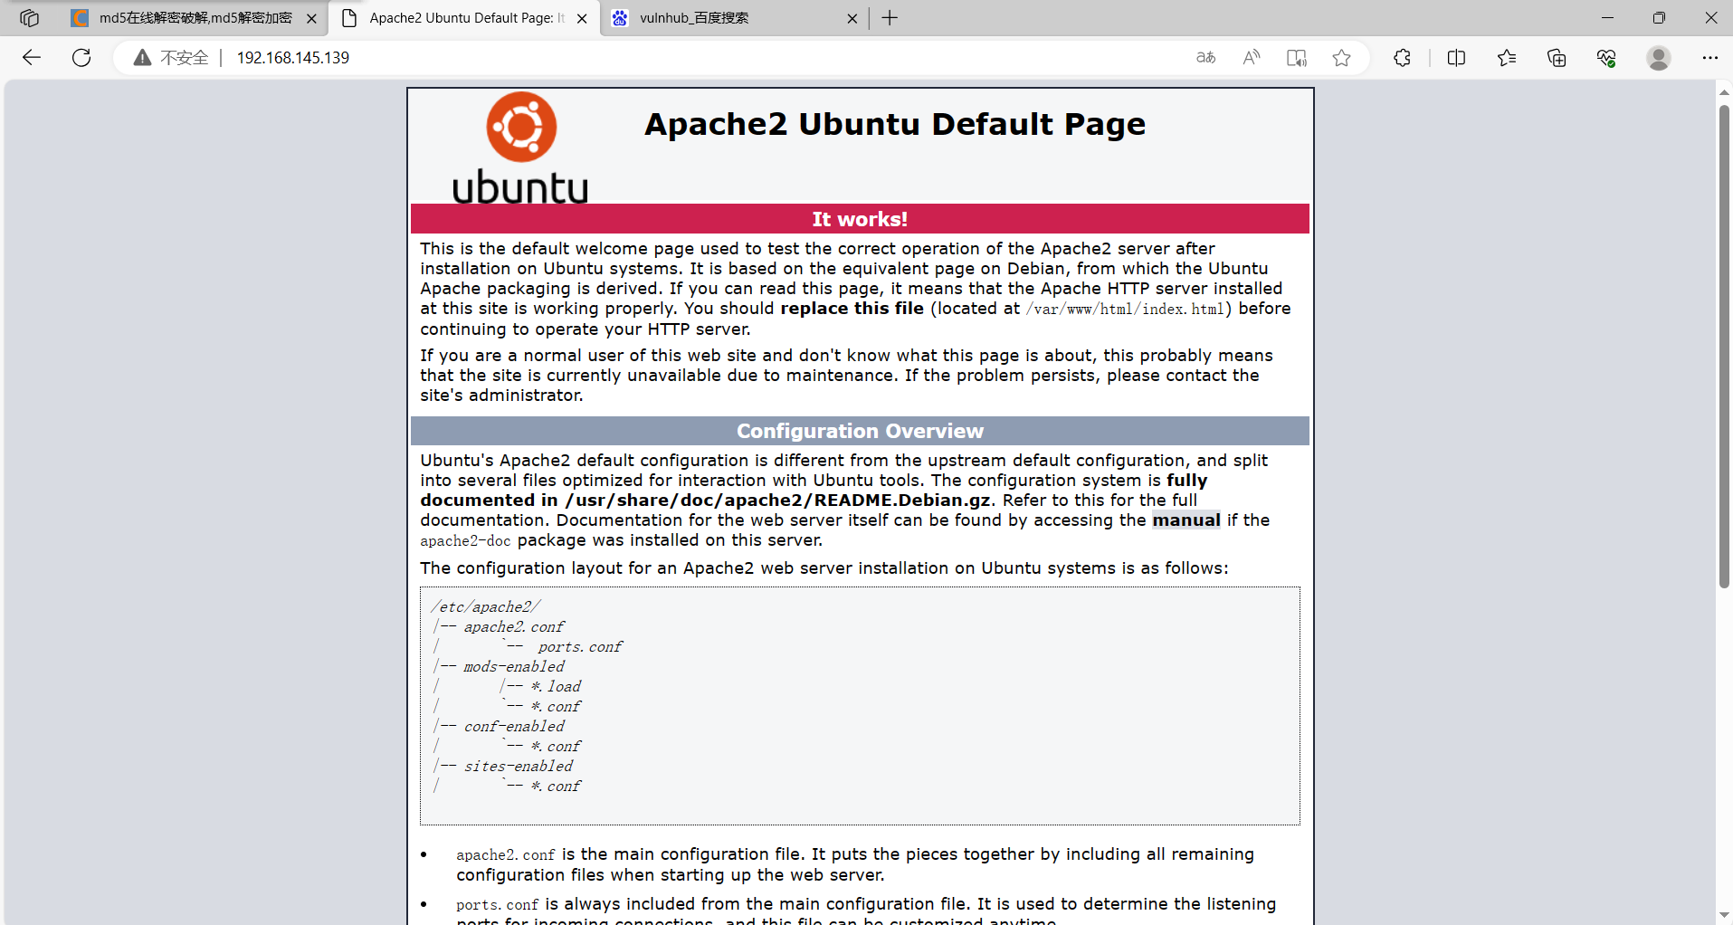
Task: Click the "Apache2 Ubuntu Default Page" title
Action: [895, 124]
